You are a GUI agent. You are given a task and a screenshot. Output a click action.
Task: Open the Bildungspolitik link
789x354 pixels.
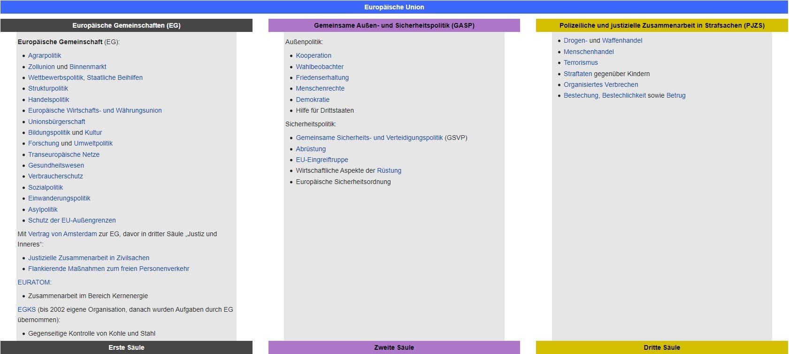click(x=49, y=132)
